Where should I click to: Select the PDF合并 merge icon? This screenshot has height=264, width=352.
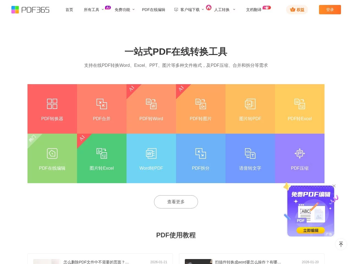coord(101,104)
